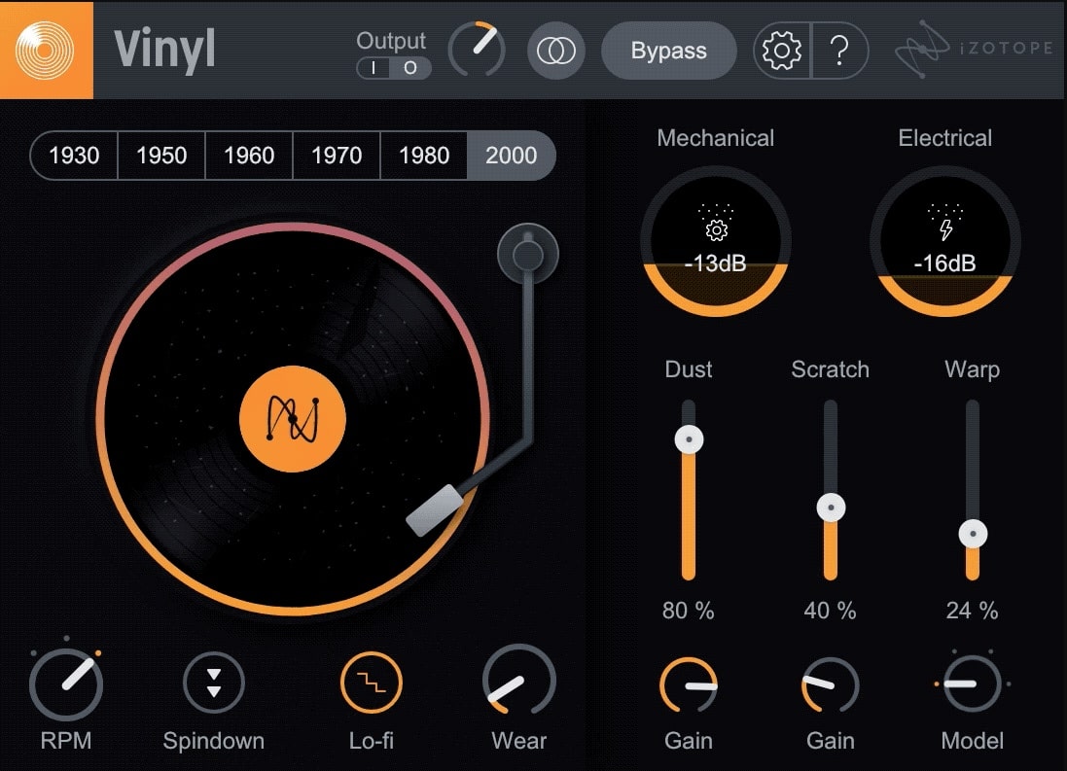
Task: Select the 2000 era tab
Action: 511,156
